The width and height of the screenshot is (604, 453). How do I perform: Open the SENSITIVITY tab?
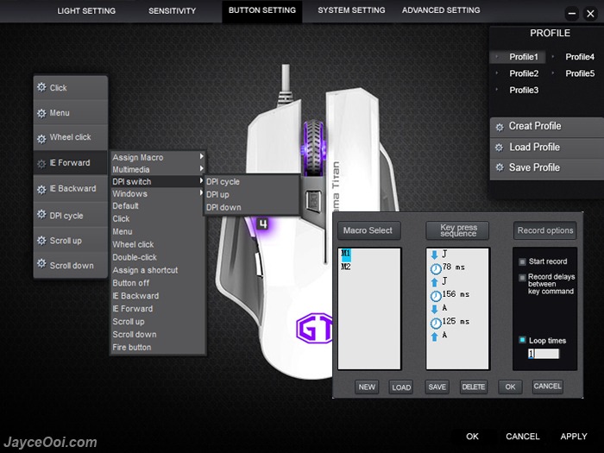(x=173, y=10)
